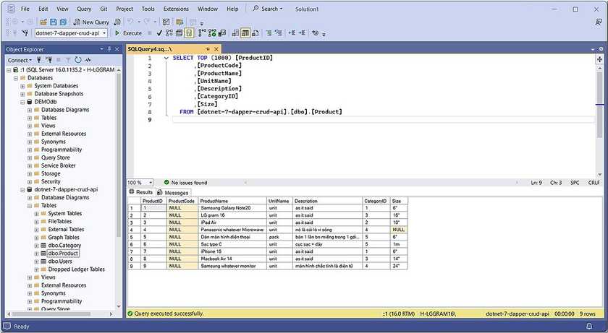Split the editor using the splitter icon
Image resolution: width=608 pixels, height=333 pixels.
click(599, 59)
